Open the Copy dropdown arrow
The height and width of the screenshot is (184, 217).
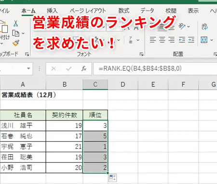point(23,33)
